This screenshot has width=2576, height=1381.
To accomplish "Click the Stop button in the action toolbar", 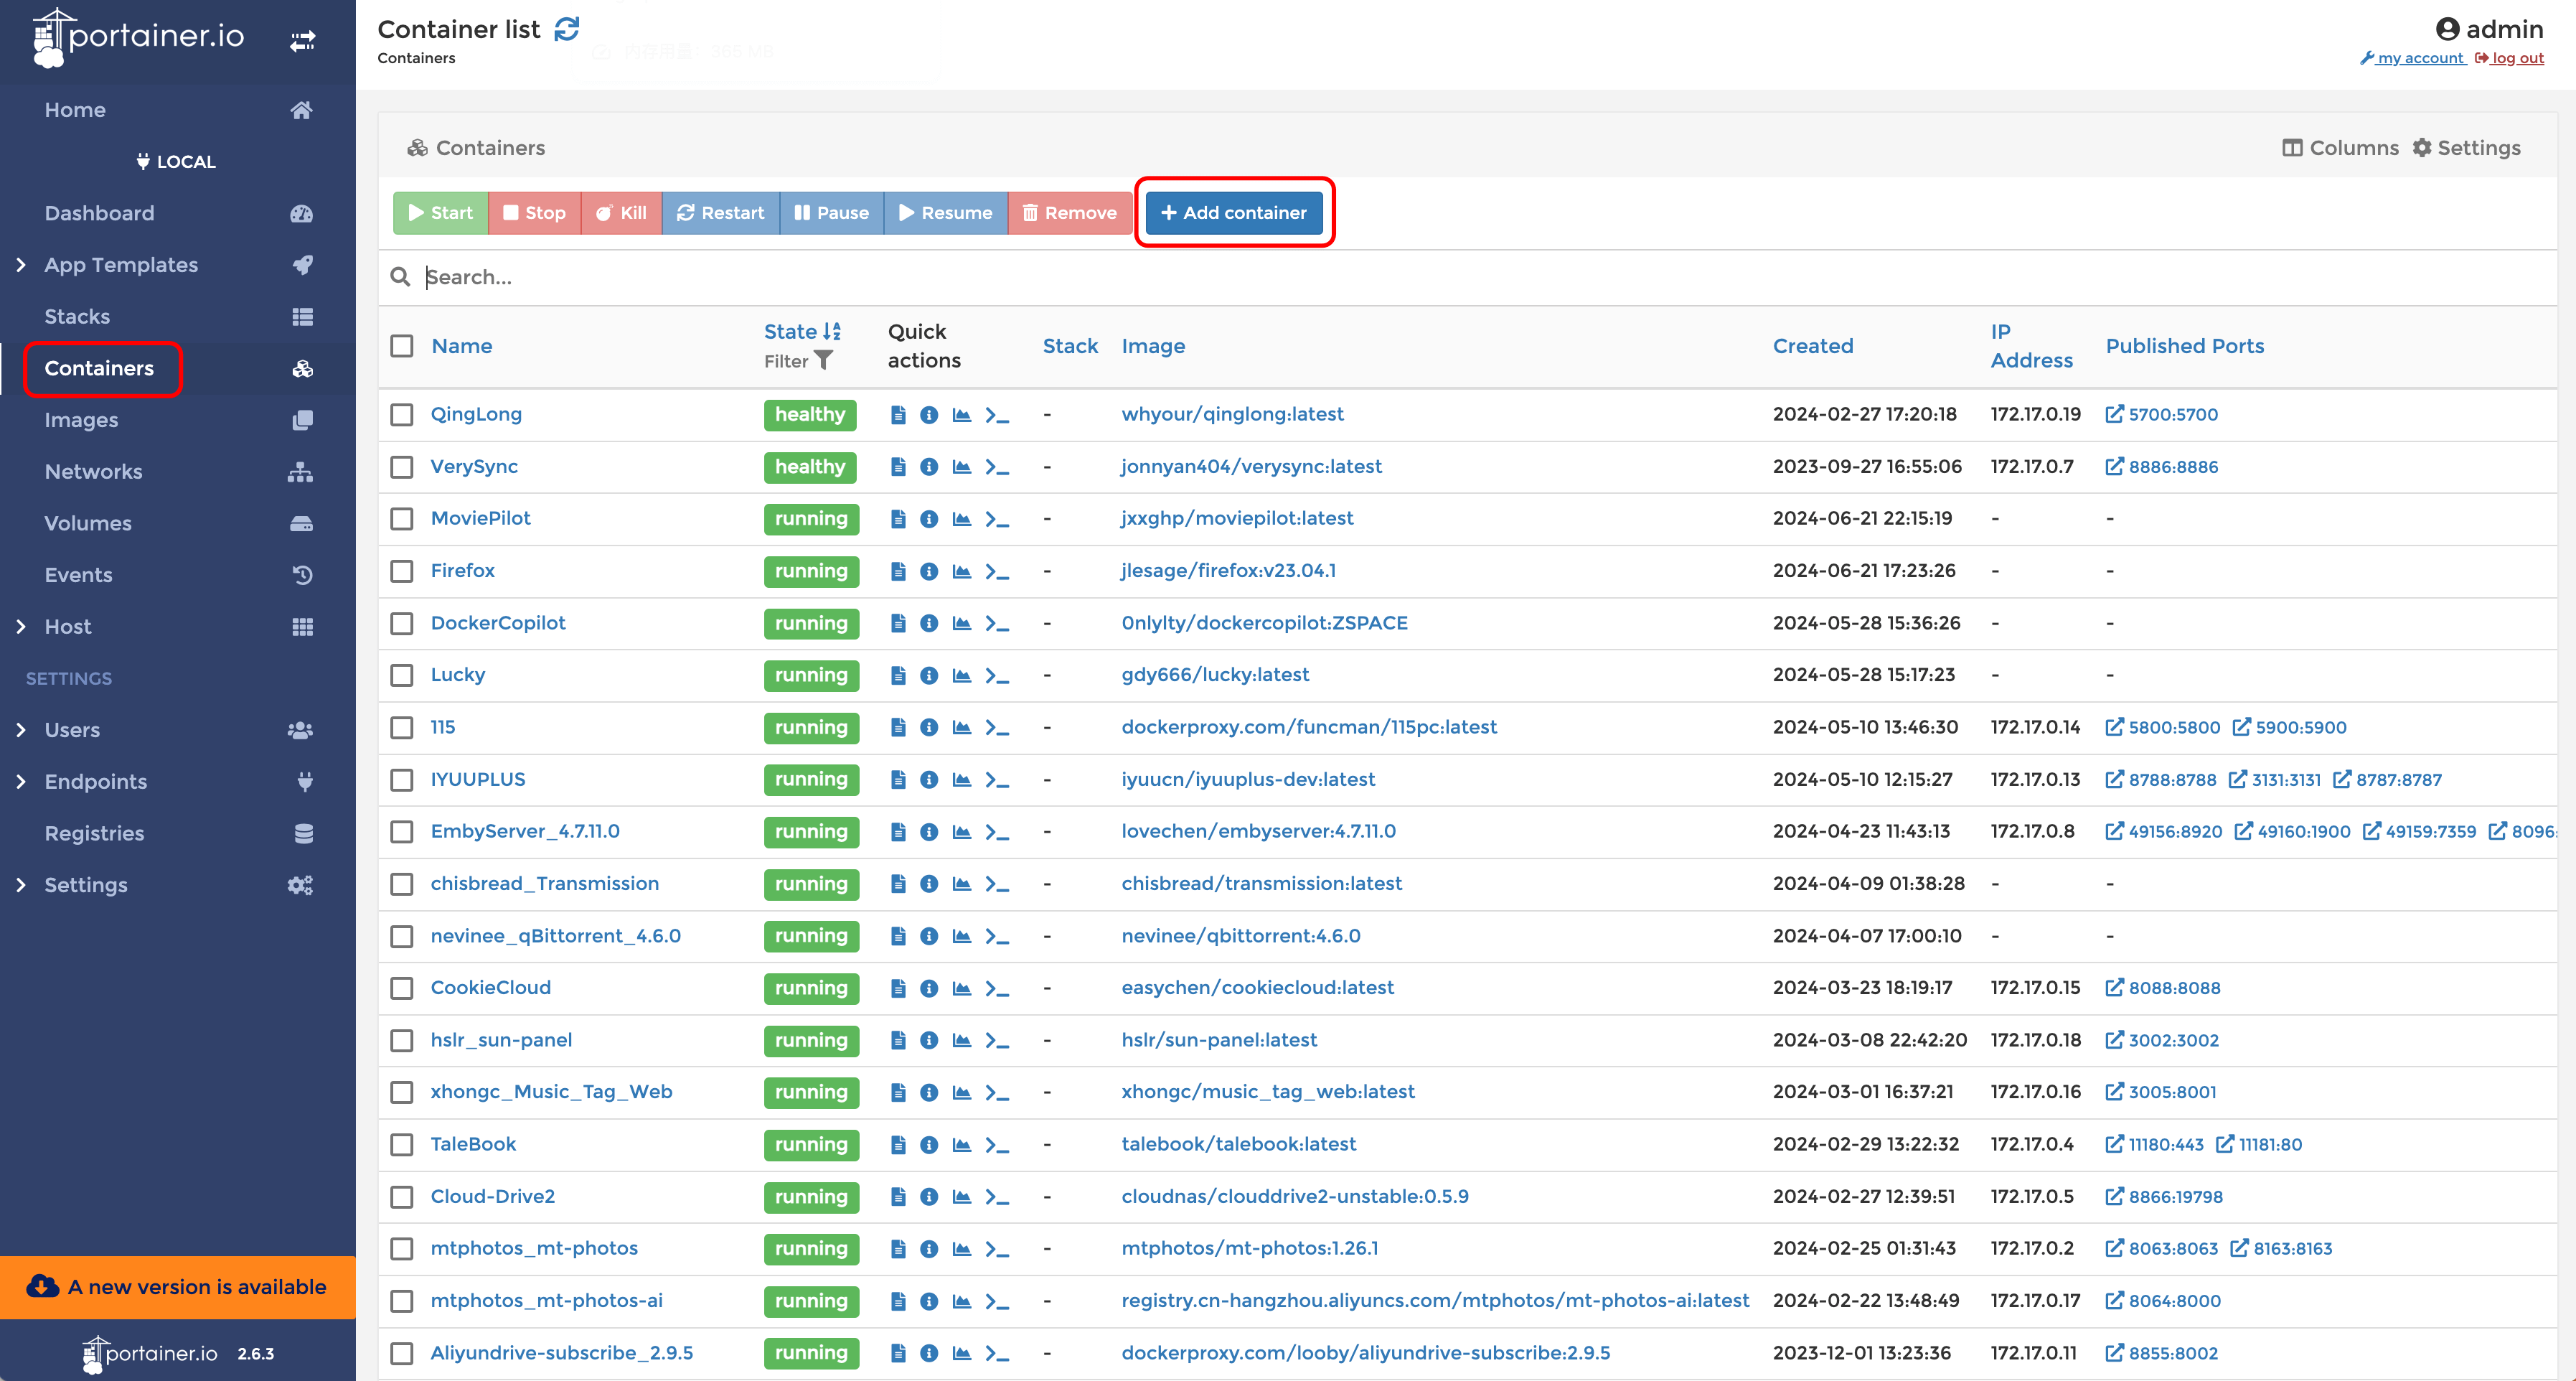I will (x=534, y=213).
